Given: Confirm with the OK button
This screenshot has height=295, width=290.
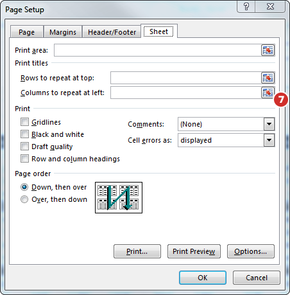Looking at the screenshot, I should pos(203,278).
